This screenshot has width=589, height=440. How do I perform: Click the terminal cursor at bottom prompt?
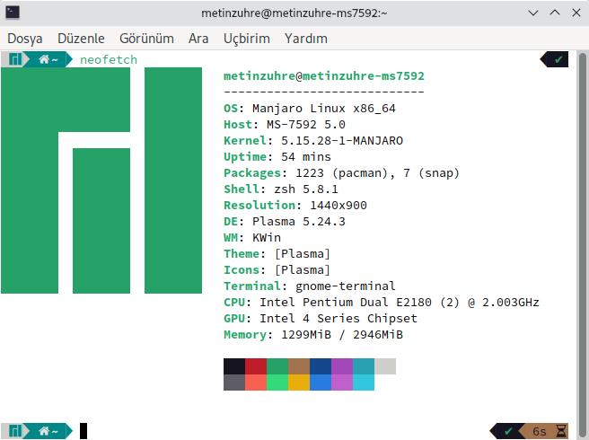[84, 431]
